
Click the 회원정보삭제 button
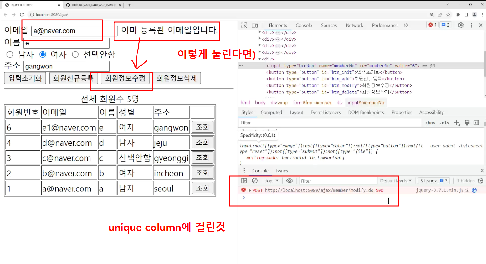coord(177,78)
